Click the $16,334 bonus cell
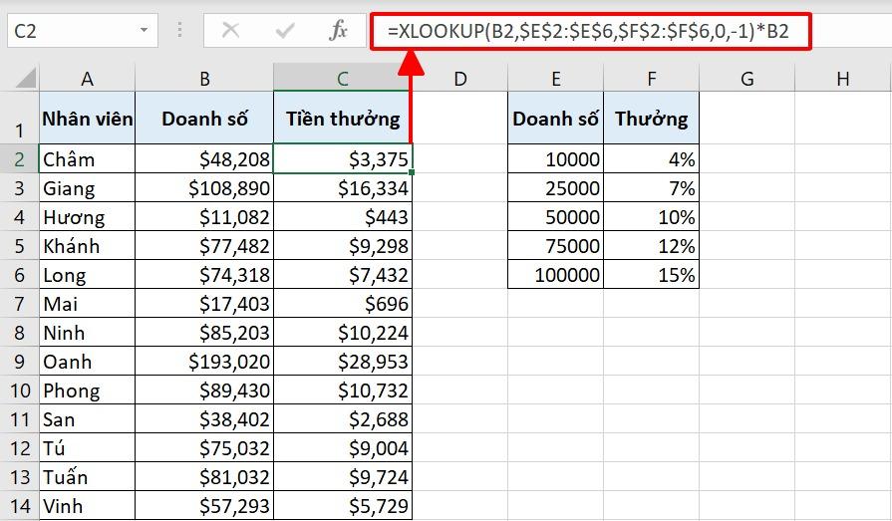892x521 pixels. point(343,187)
